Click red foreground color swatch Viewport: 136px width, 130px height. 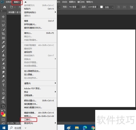2,113
